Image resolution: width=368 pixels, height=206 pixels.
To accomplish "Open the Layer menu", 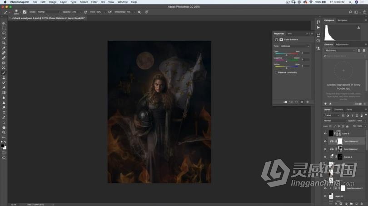I will [x=63, y=2].
